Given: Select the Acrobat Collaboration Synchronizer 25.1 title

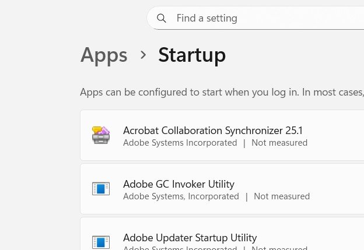Looking at the screenshot, I should (212, 130).
